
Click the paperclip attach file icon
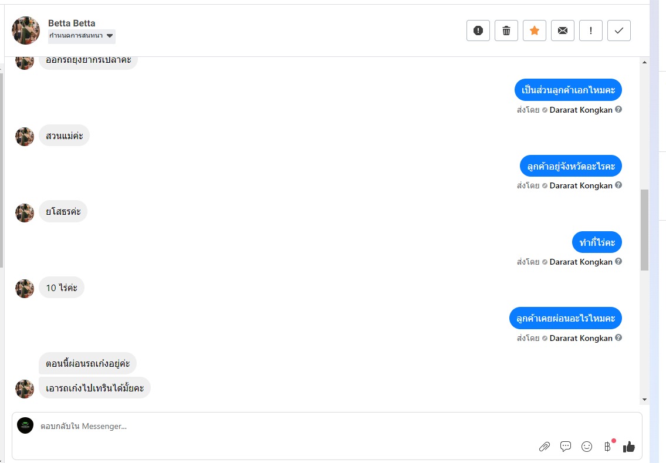click(x=544, y=447)
